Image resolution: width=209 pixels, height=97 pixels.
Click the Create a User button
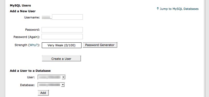61,59
